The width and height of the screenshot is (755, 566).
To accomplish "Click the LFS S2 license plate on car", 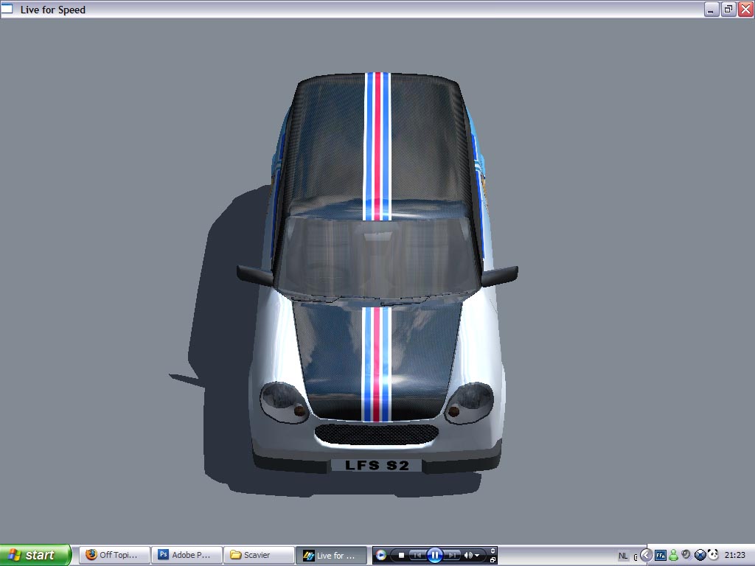I will click(377, 466).
